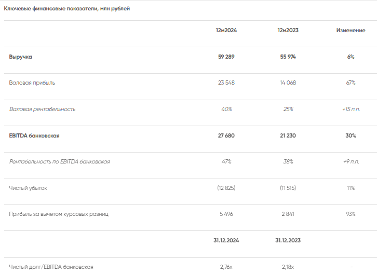Image resolution: width=377 pixels, height=274 pixels.
Task: Select the 12м2023 column header
Action: tap(288, 31)
